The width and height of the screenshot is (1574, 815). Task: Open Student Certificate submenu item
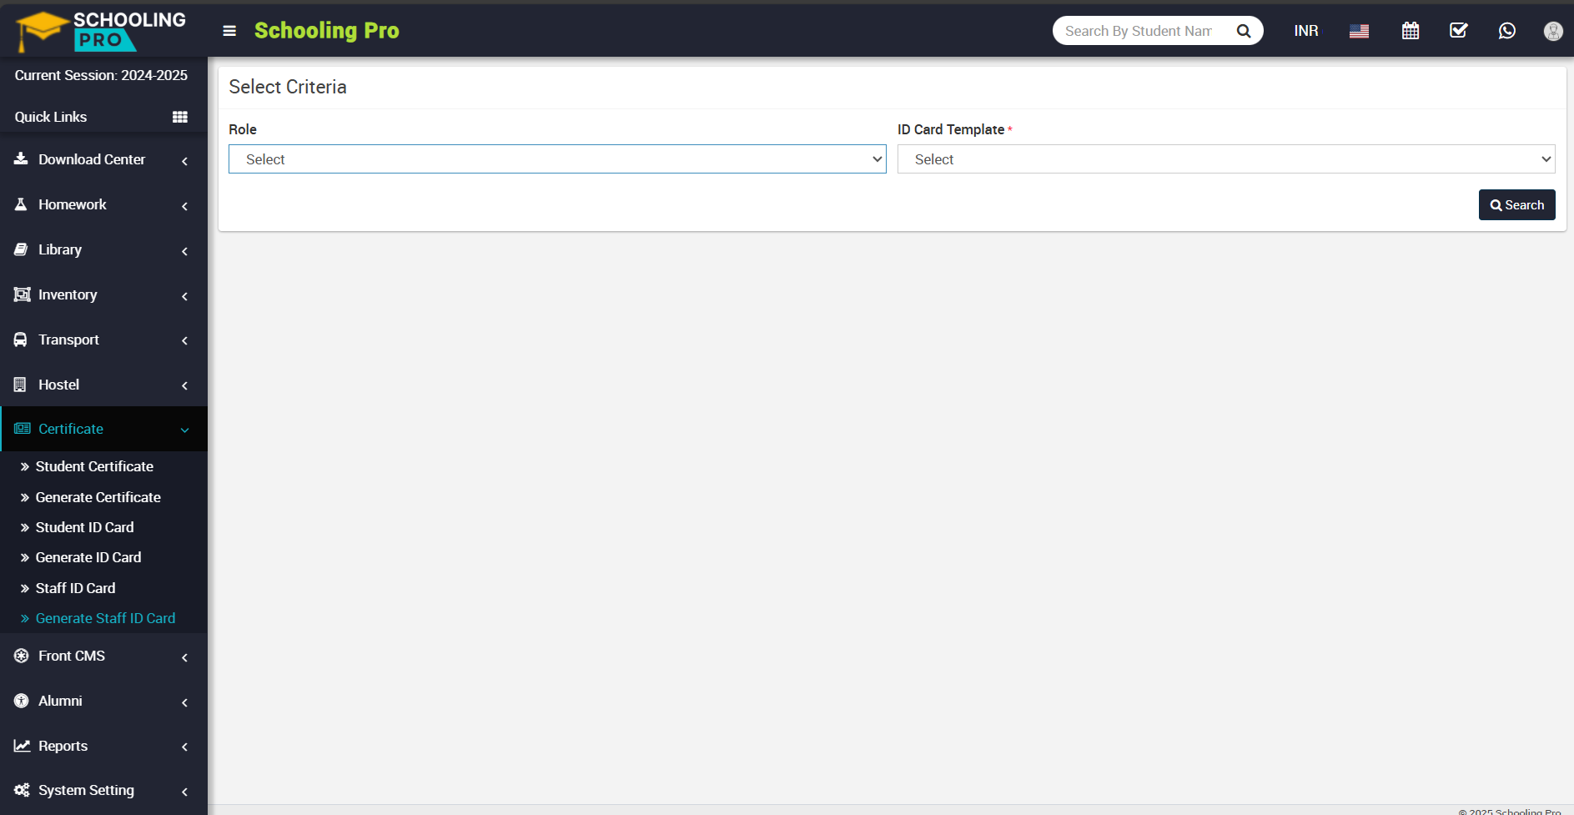[94, 466]
